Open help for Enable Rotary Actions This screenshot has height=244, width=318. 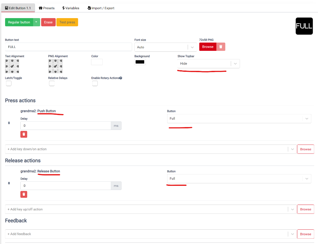click(x=121, y=78)
